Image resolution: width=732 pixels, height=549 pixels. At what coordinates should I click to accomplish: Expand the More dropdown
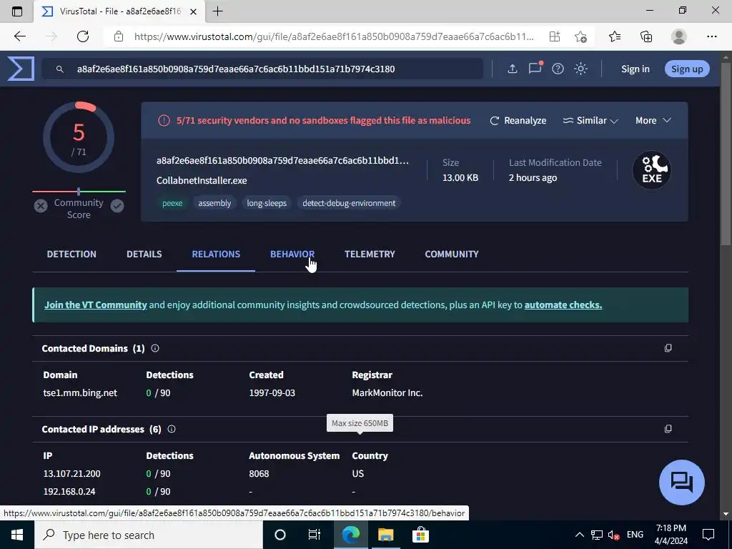653,120
